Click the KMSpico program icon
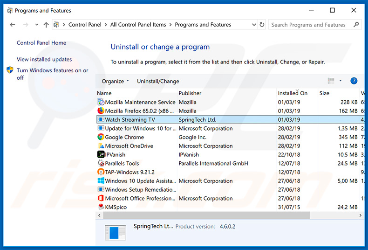This screenshot has height=250, width=368. [x=101, y=207]
